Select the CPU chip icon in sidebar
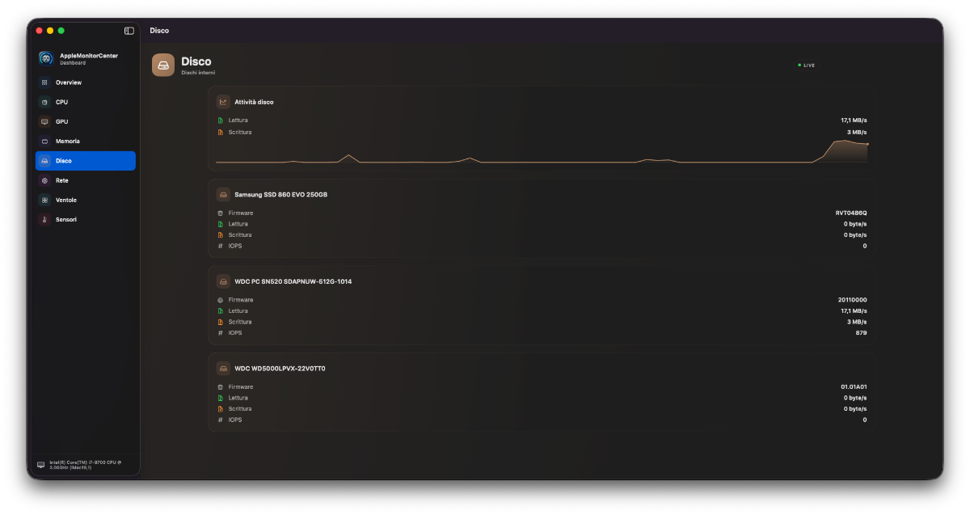The width and height of the screenshot is (970, 515). [44, 102]
